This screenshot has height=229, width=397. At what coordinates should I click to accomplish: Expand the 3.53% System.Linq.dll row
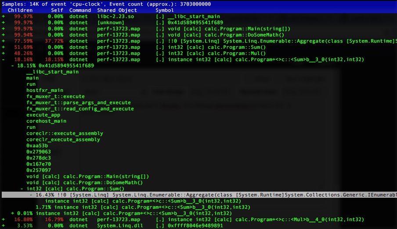coord(3,225)
